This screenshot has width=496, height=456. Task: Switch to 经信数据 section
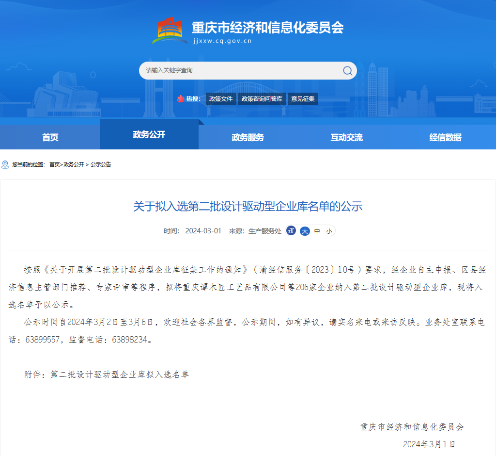(x=446, y=137)
